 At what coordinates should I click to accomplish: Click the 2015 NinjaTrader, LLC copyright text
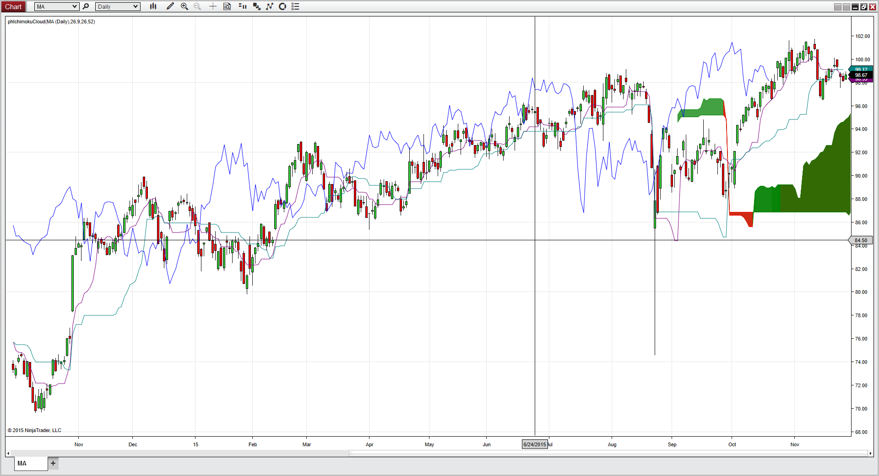pos(34,430)
